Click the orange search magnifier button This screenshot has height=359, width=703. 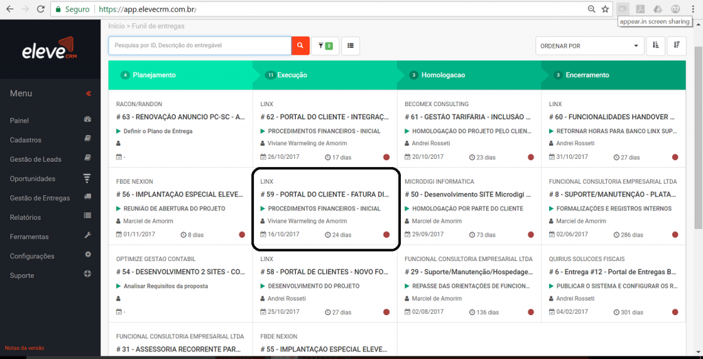301,46
